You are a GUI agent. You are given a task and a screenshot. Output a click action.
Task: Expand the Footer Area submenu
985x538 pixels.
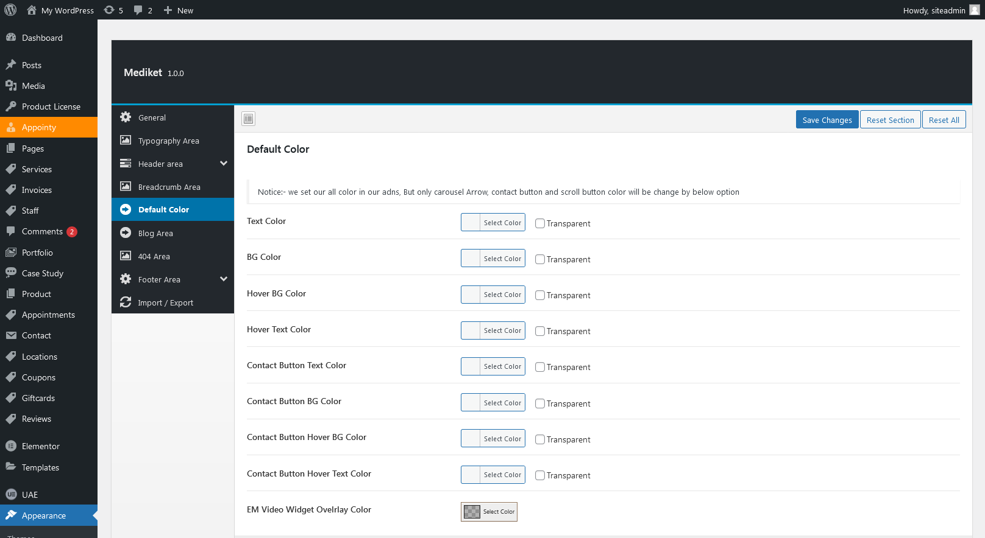pos(224,279)
